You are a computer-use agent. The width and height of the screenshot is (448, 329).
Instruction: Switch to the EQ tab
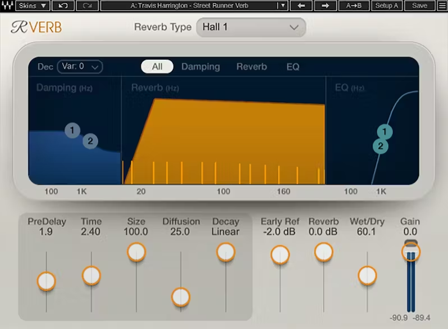[293, 67]
